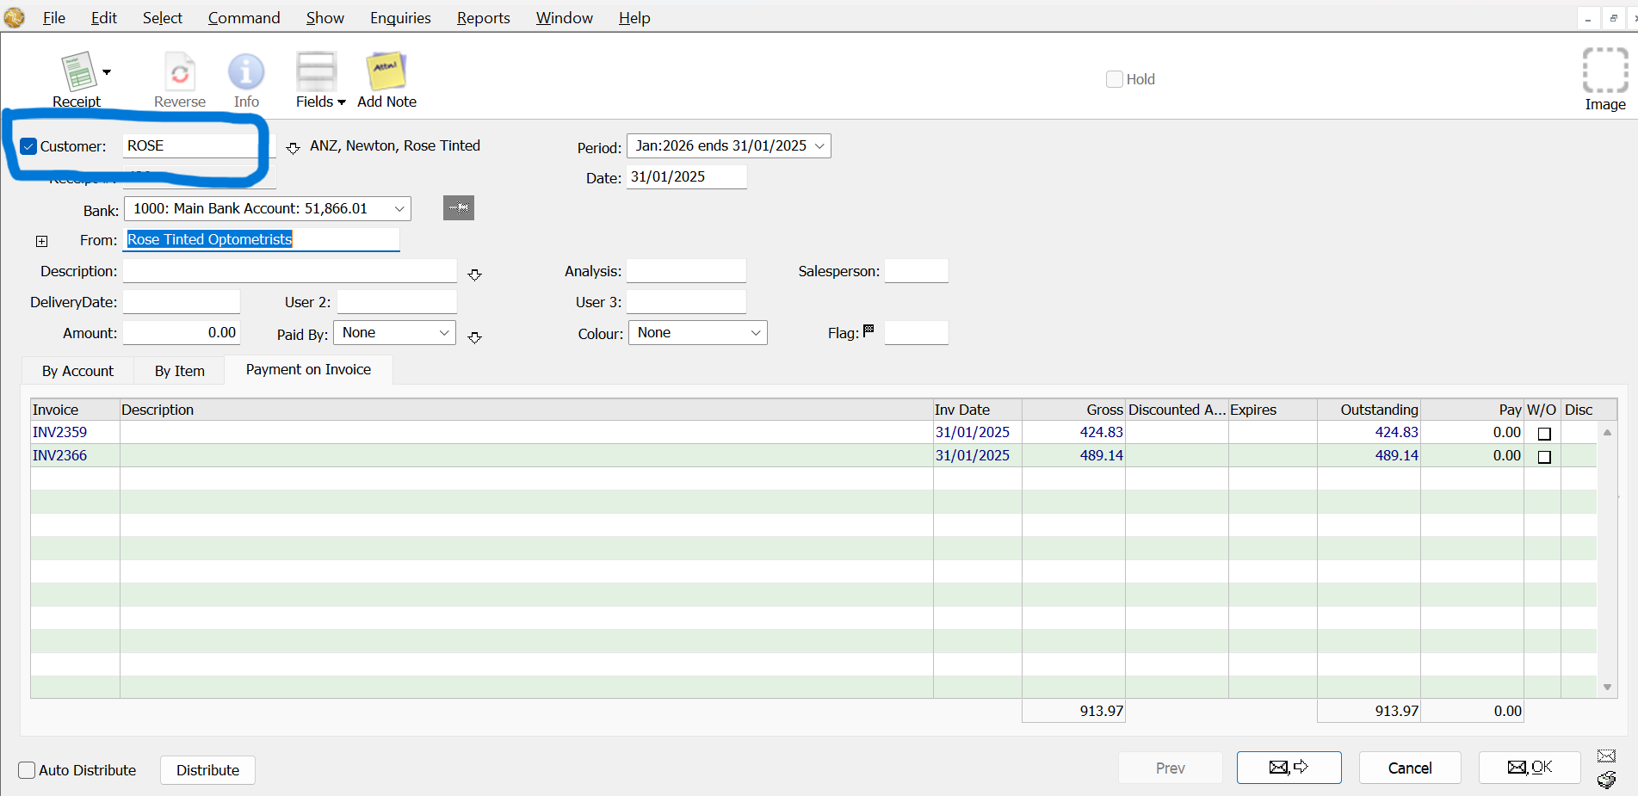
Task: Check the W/O box for INV2359
Action: (x=1544, y=434)
